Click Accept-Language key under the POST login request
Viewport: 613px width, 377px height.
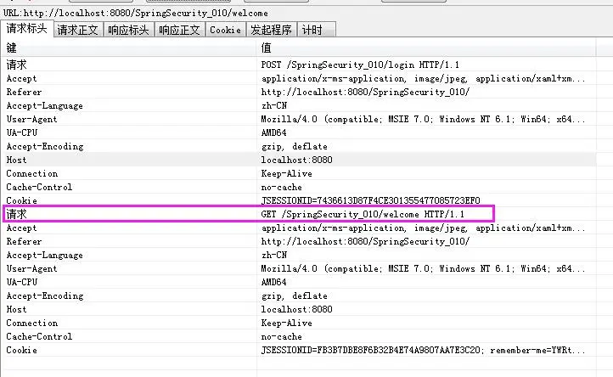tap(44, 105)
